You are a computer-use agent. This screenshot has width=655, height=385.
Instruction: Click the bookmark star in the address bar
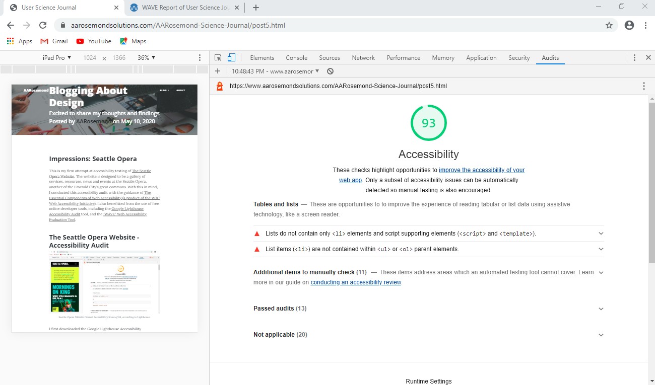tap(609, 25)
